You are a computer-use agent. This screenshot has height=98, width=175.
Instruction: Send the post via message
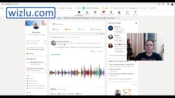click(79, 94)
